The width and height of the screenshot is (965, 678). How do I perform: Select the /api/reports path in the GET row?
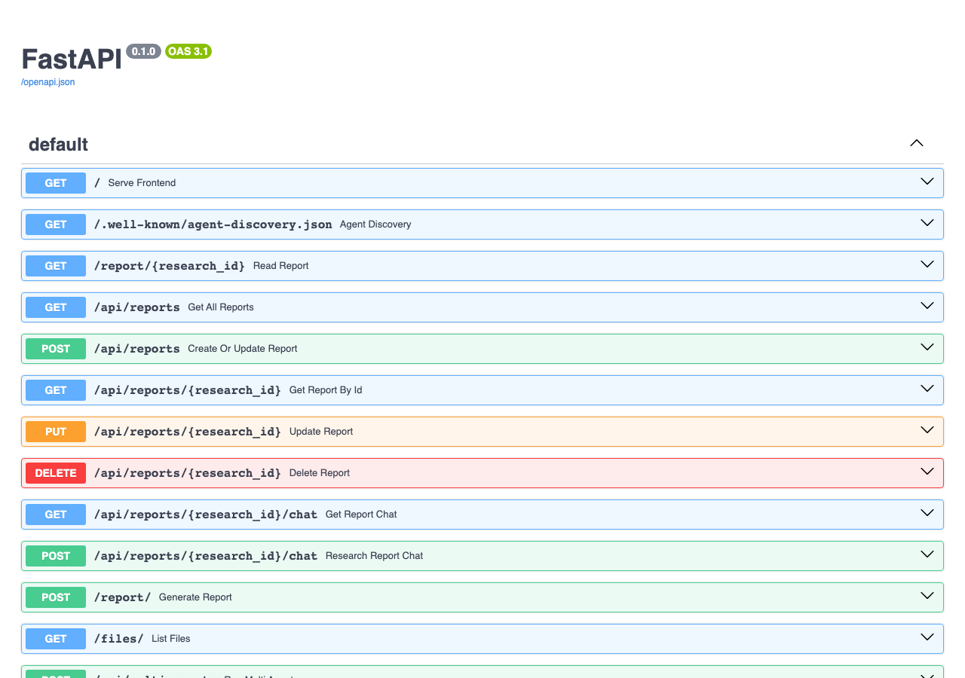pyautogui.click(x=136, y=307)
